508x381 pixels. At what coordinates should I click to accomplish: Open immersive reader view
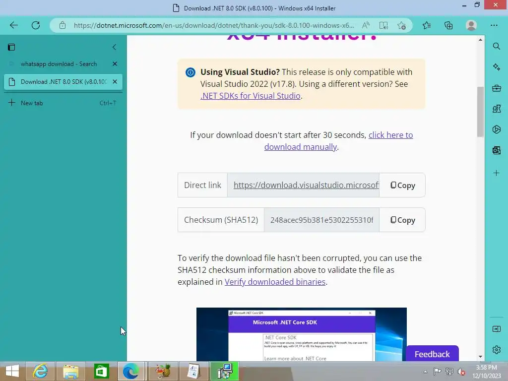coord(383,25)
